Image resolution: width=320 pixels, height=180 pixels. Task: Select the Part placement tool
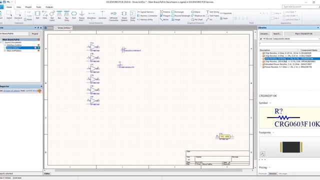coord(37,15)
